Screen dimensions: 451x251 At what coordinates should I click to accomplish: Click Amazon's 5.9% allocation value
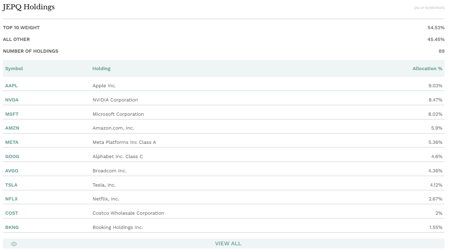coord(437,128)
